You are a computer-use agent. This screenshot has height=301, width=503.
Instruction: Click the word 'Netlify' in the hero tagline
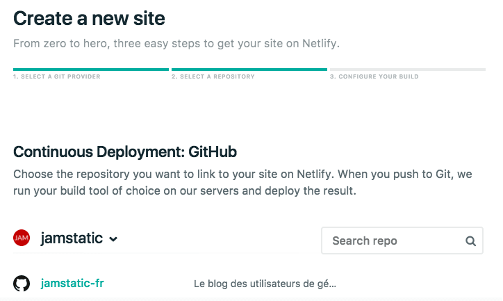pyautogui.click(x=318, y=44)
